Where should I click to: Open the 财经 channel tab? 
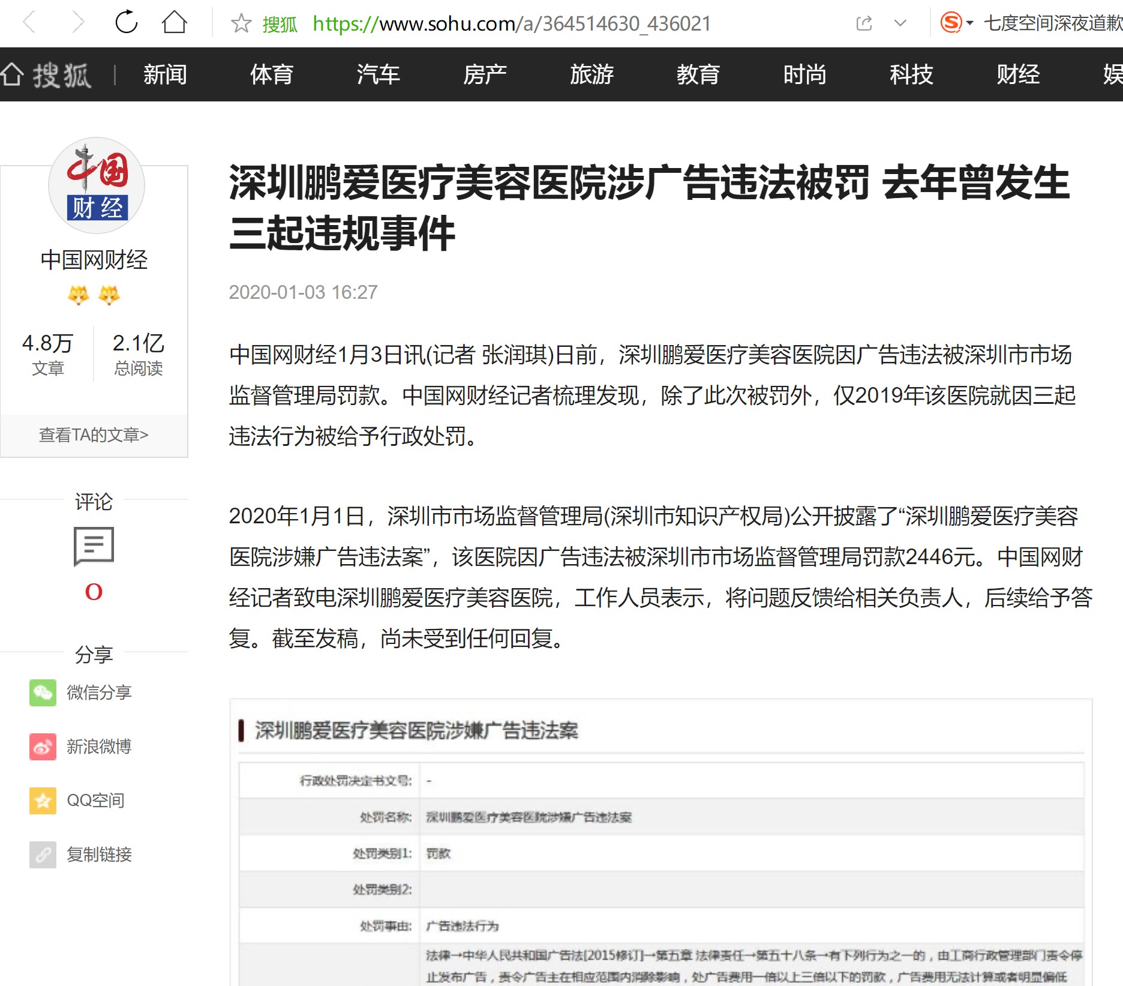point(1018,74)
